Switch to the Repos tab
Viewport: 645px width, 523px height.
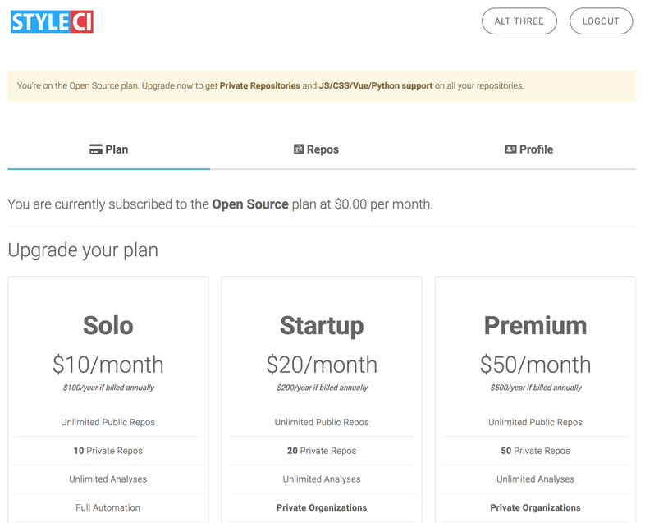(x=323, y=149)
